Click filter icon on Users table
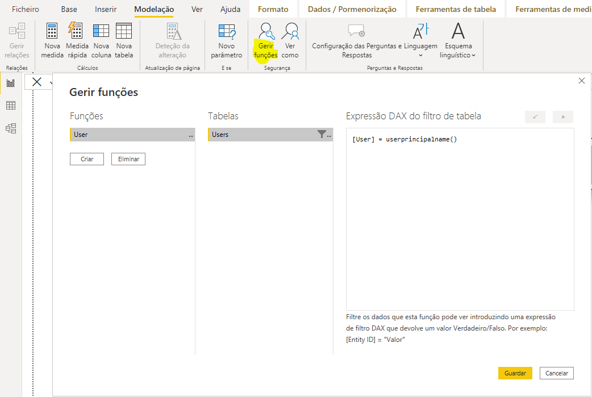Viewport: 592px width, 397px height. [x=322, y=134]
